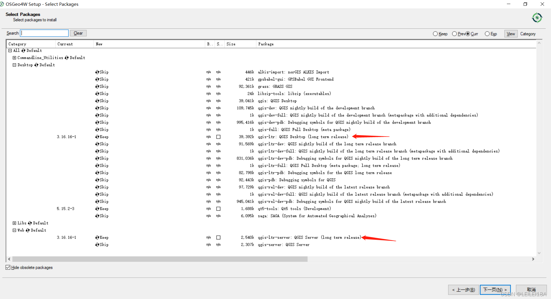The image size is (551, 299).
Task: Tick source checkbox for qgis-ltr-server
Action: pyautogui.click(x=218, y=237)
